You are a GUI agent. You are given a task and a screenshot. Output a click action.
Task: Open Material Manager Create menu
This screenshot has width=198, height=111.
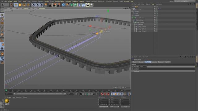pos(9,97)
